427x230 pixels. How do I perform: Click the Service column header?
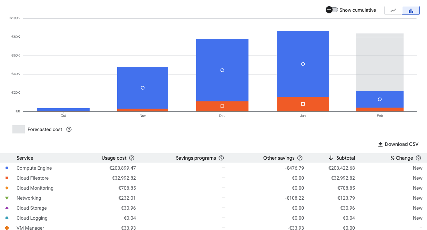coord(25,158)
